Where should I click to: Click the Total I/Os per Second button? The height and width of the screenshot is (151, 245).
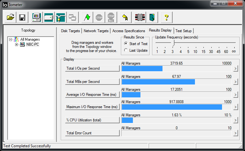pos(92,68)
